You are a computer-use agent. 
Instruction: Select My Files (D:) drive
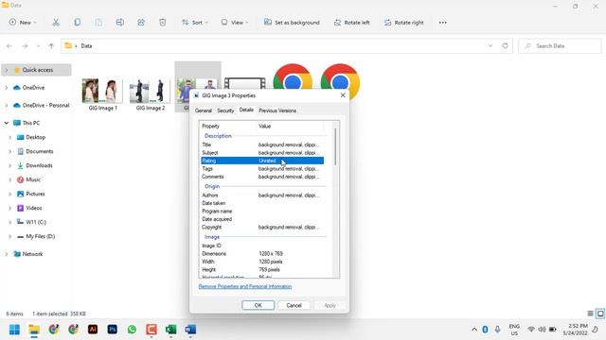tap(40, 236)
